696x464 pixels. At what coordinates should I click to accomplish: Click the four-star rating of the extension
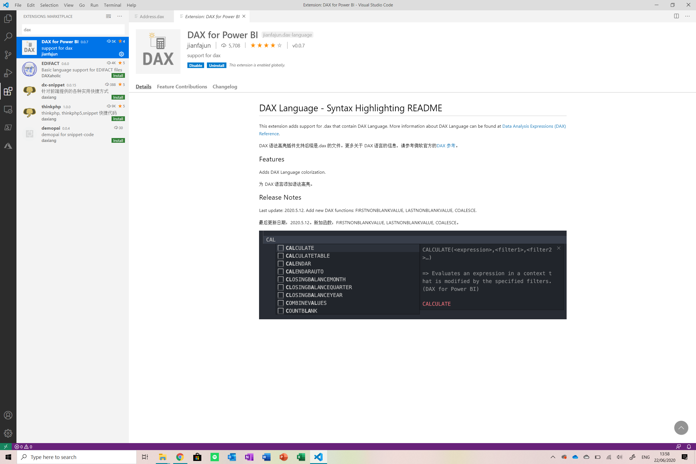click(266, 45)
